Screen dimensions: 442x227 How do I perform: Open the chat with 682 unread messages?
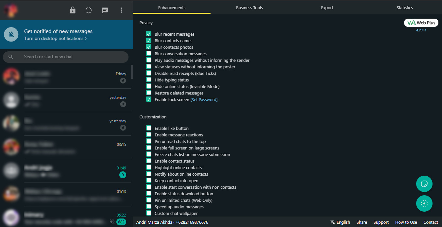coord(65,218)
